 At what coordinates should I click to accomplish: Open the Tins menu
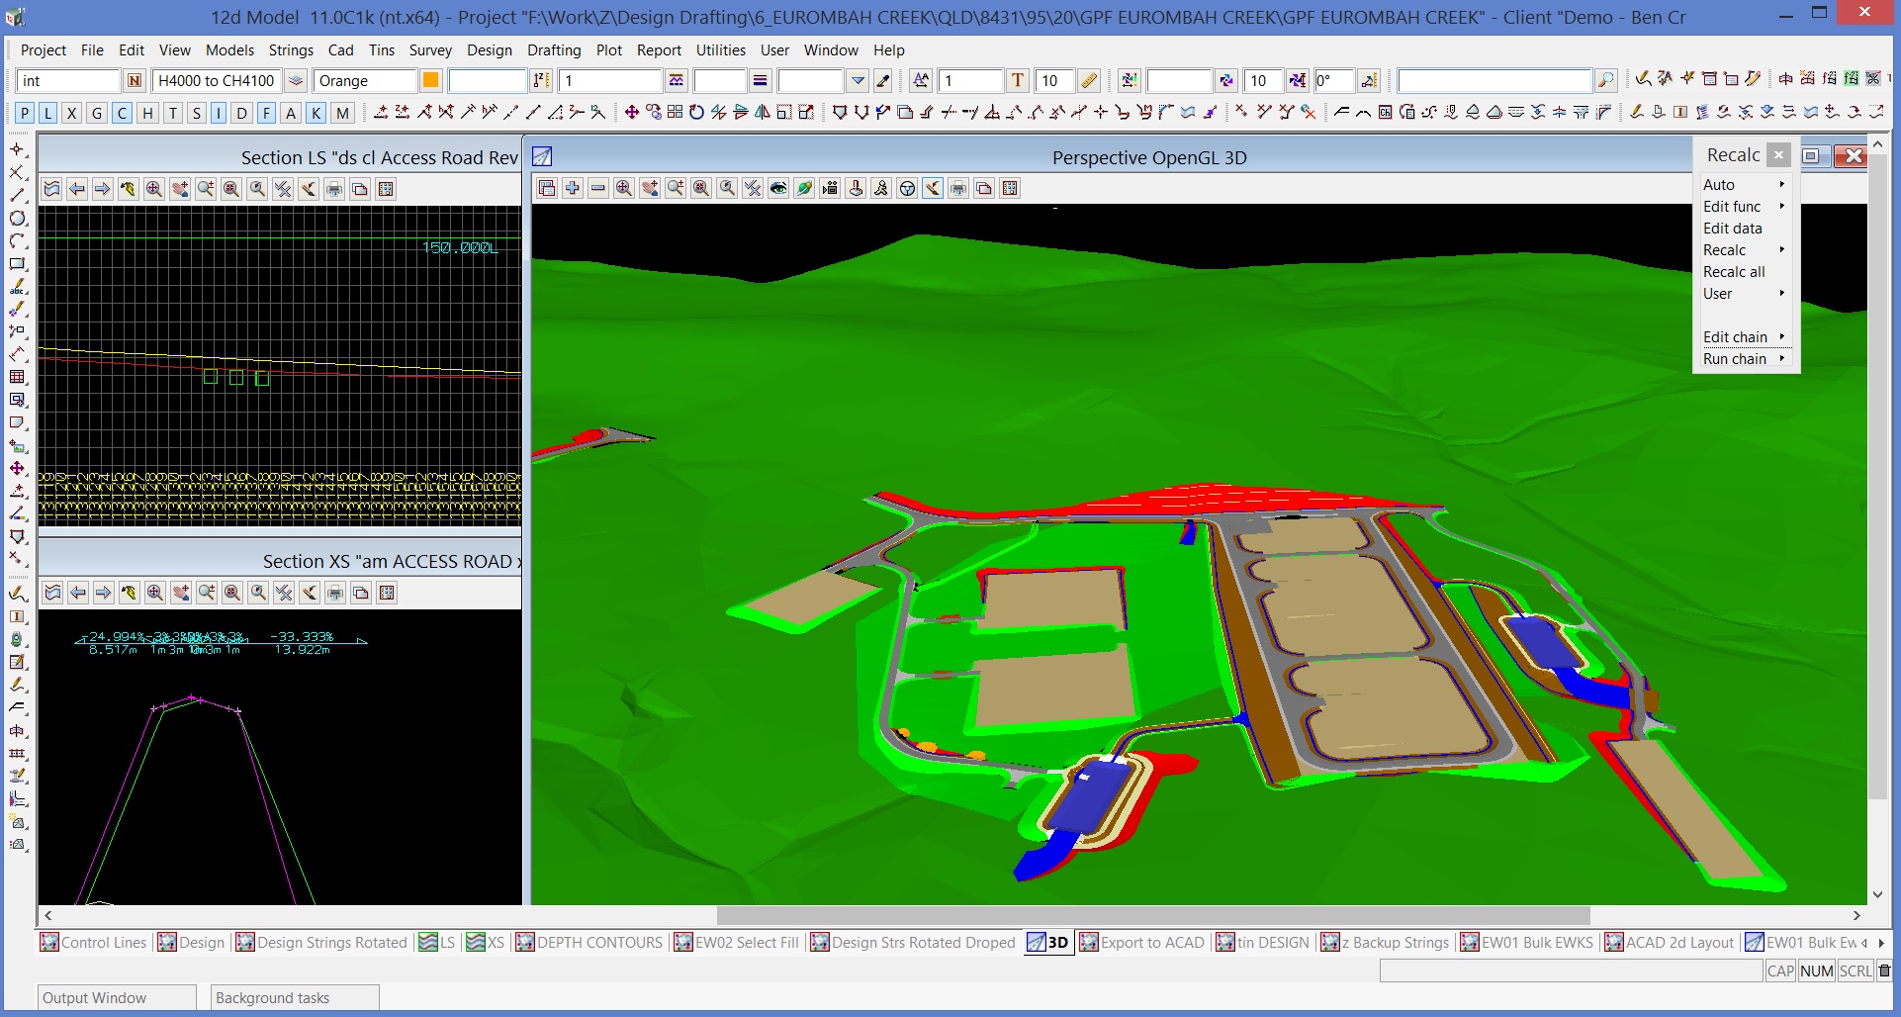coord(381,50)
